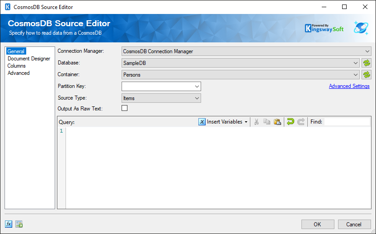Image resolution: width=376 pixels, height=234 pixels.
Task: Go to the Advanced page
Action: click(x=19, y=73)
